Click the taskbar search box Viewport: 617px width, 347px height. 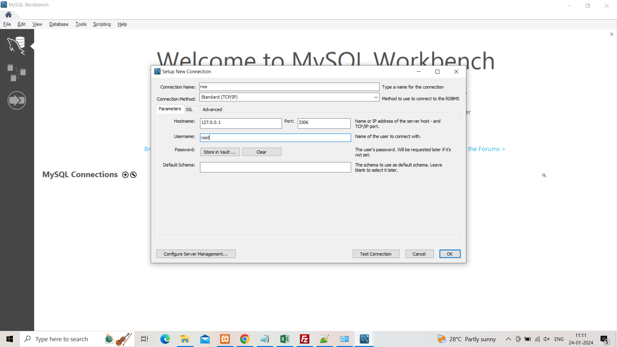(77, 339)
